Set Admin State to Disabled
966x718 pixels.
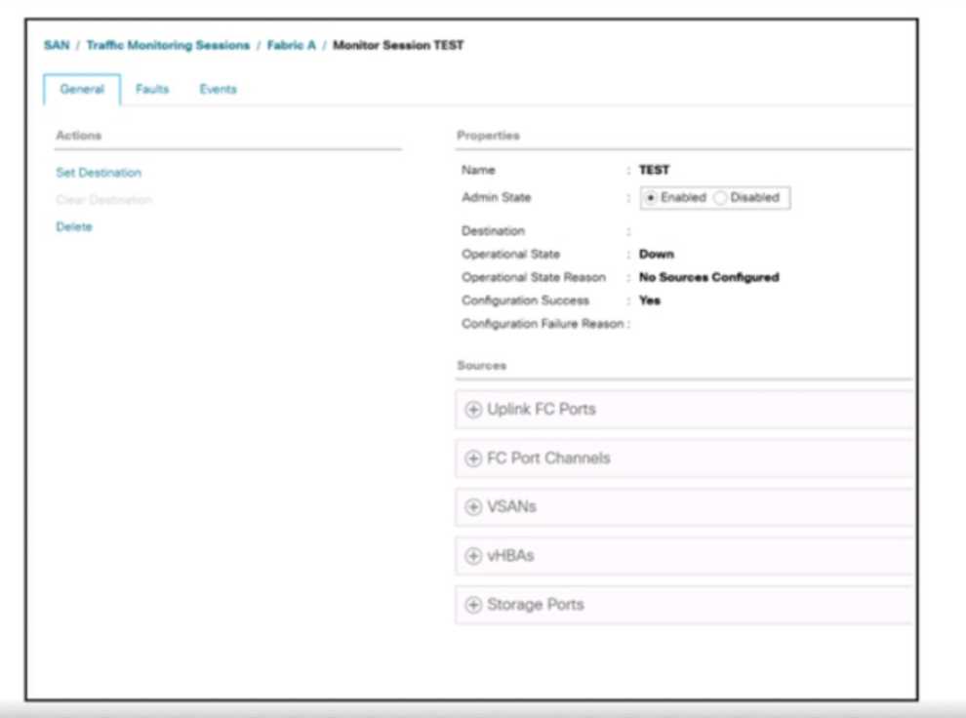pyautogui.click(x=721, y=197)
